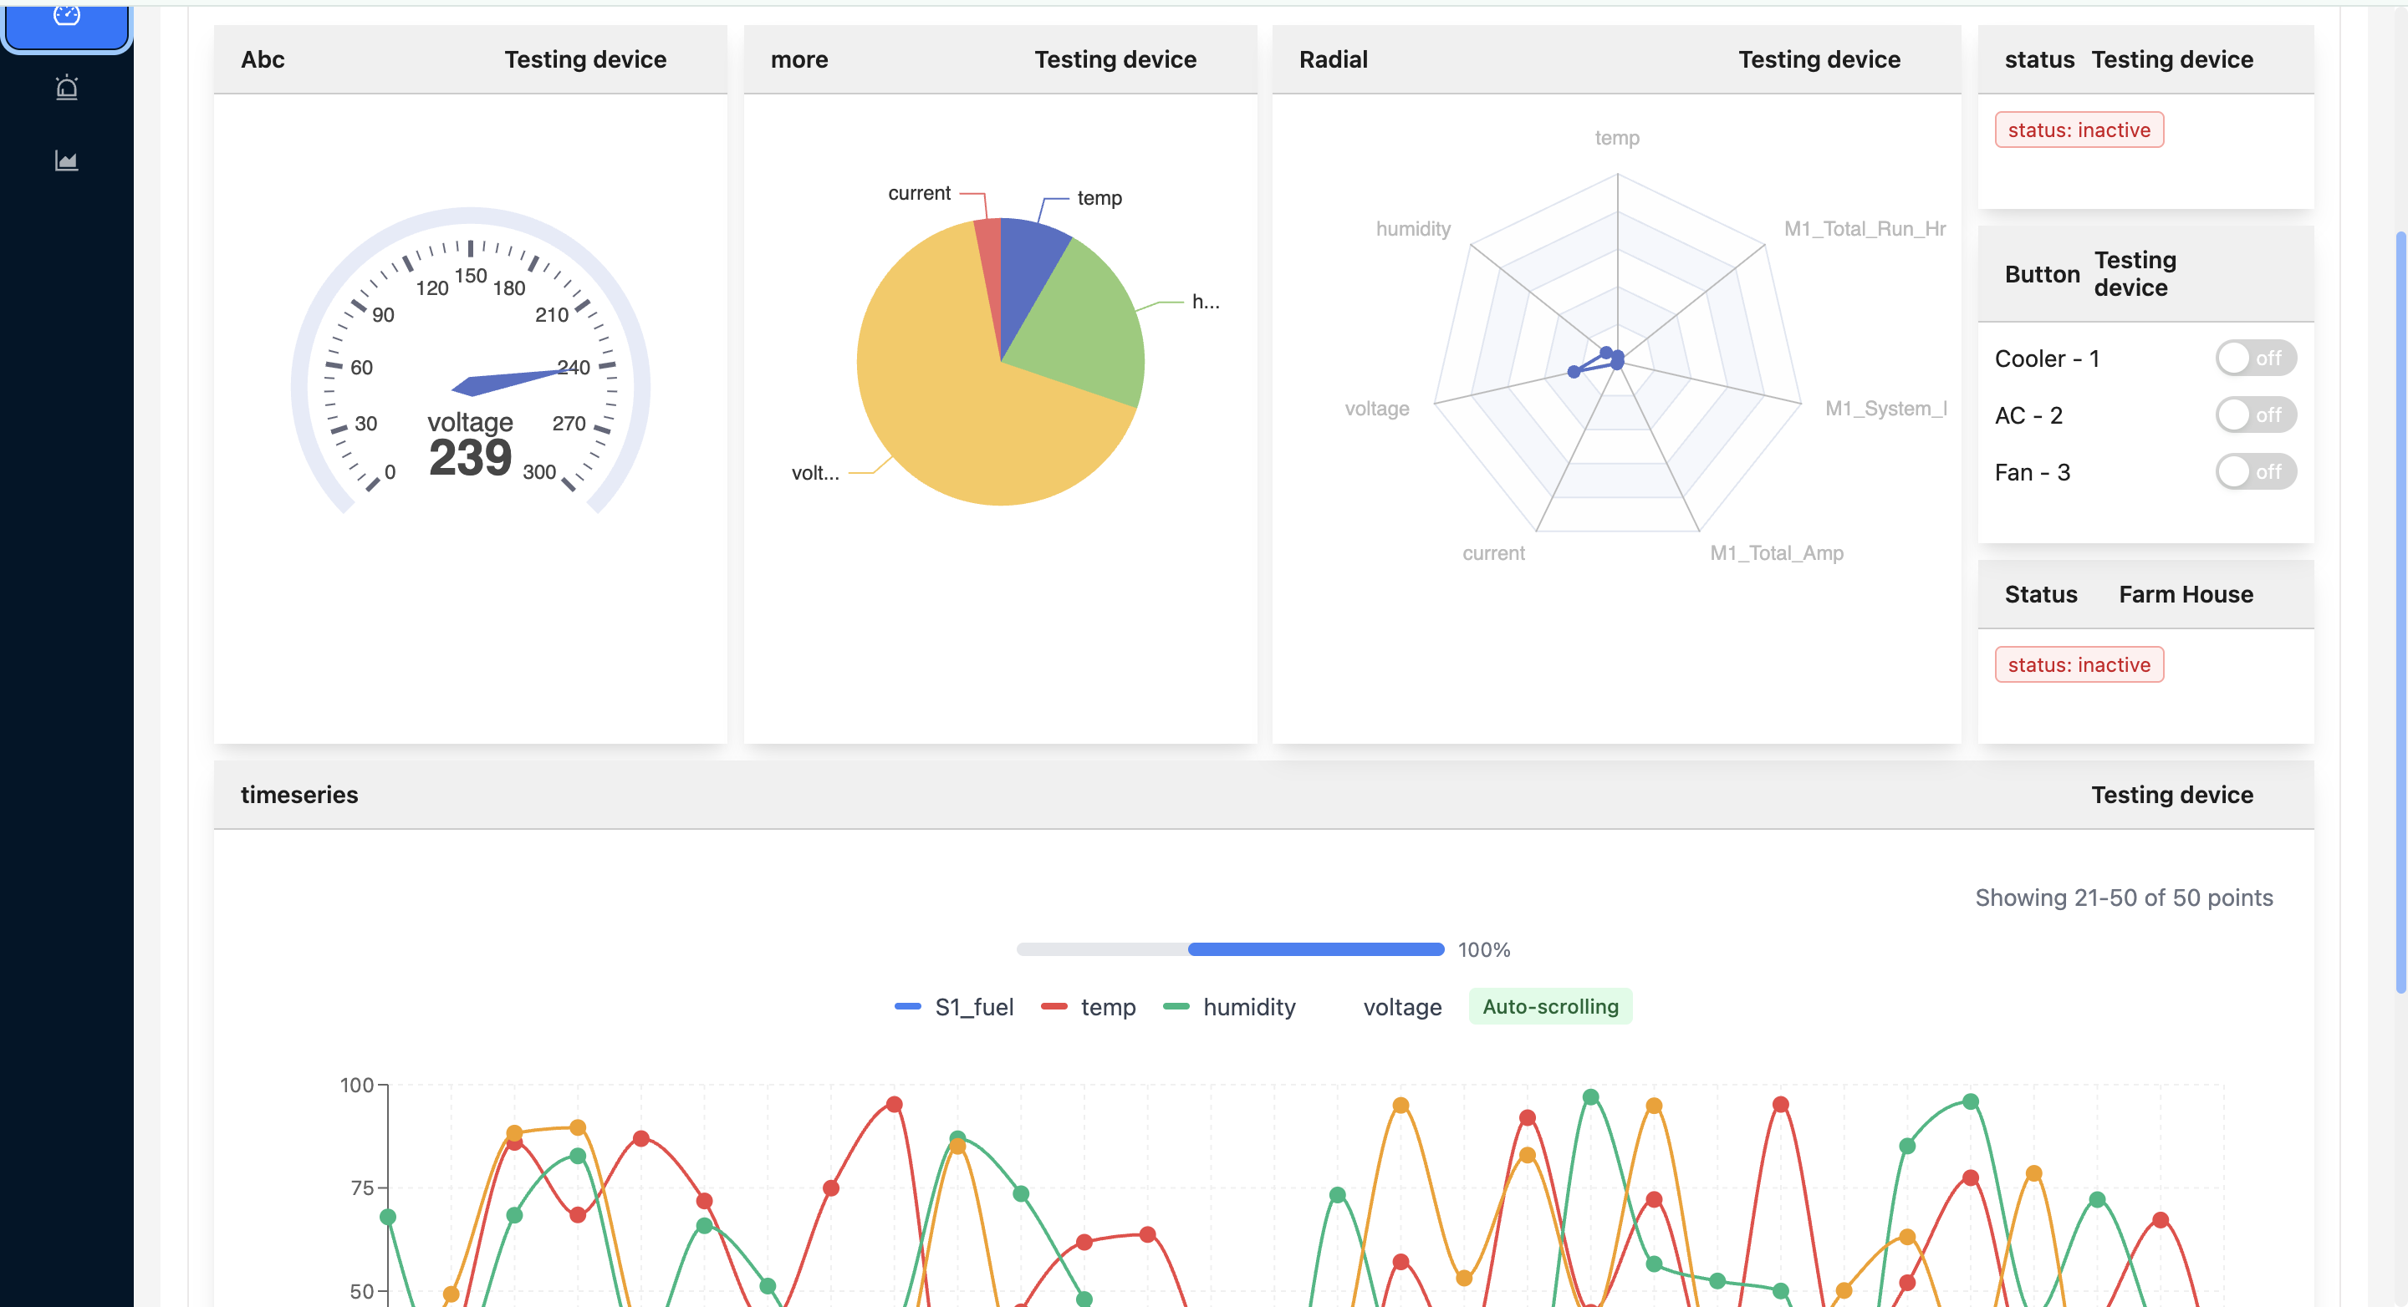
Task: Open the dashboard gauge sidebar icon
Action: click(x=66, y=17)
